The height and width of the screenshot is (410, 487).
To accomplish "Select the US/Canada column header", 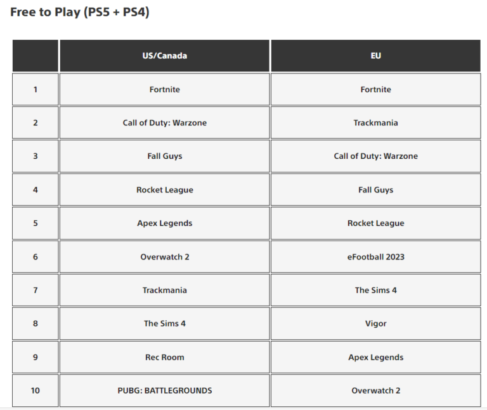I will click(165, 56).
